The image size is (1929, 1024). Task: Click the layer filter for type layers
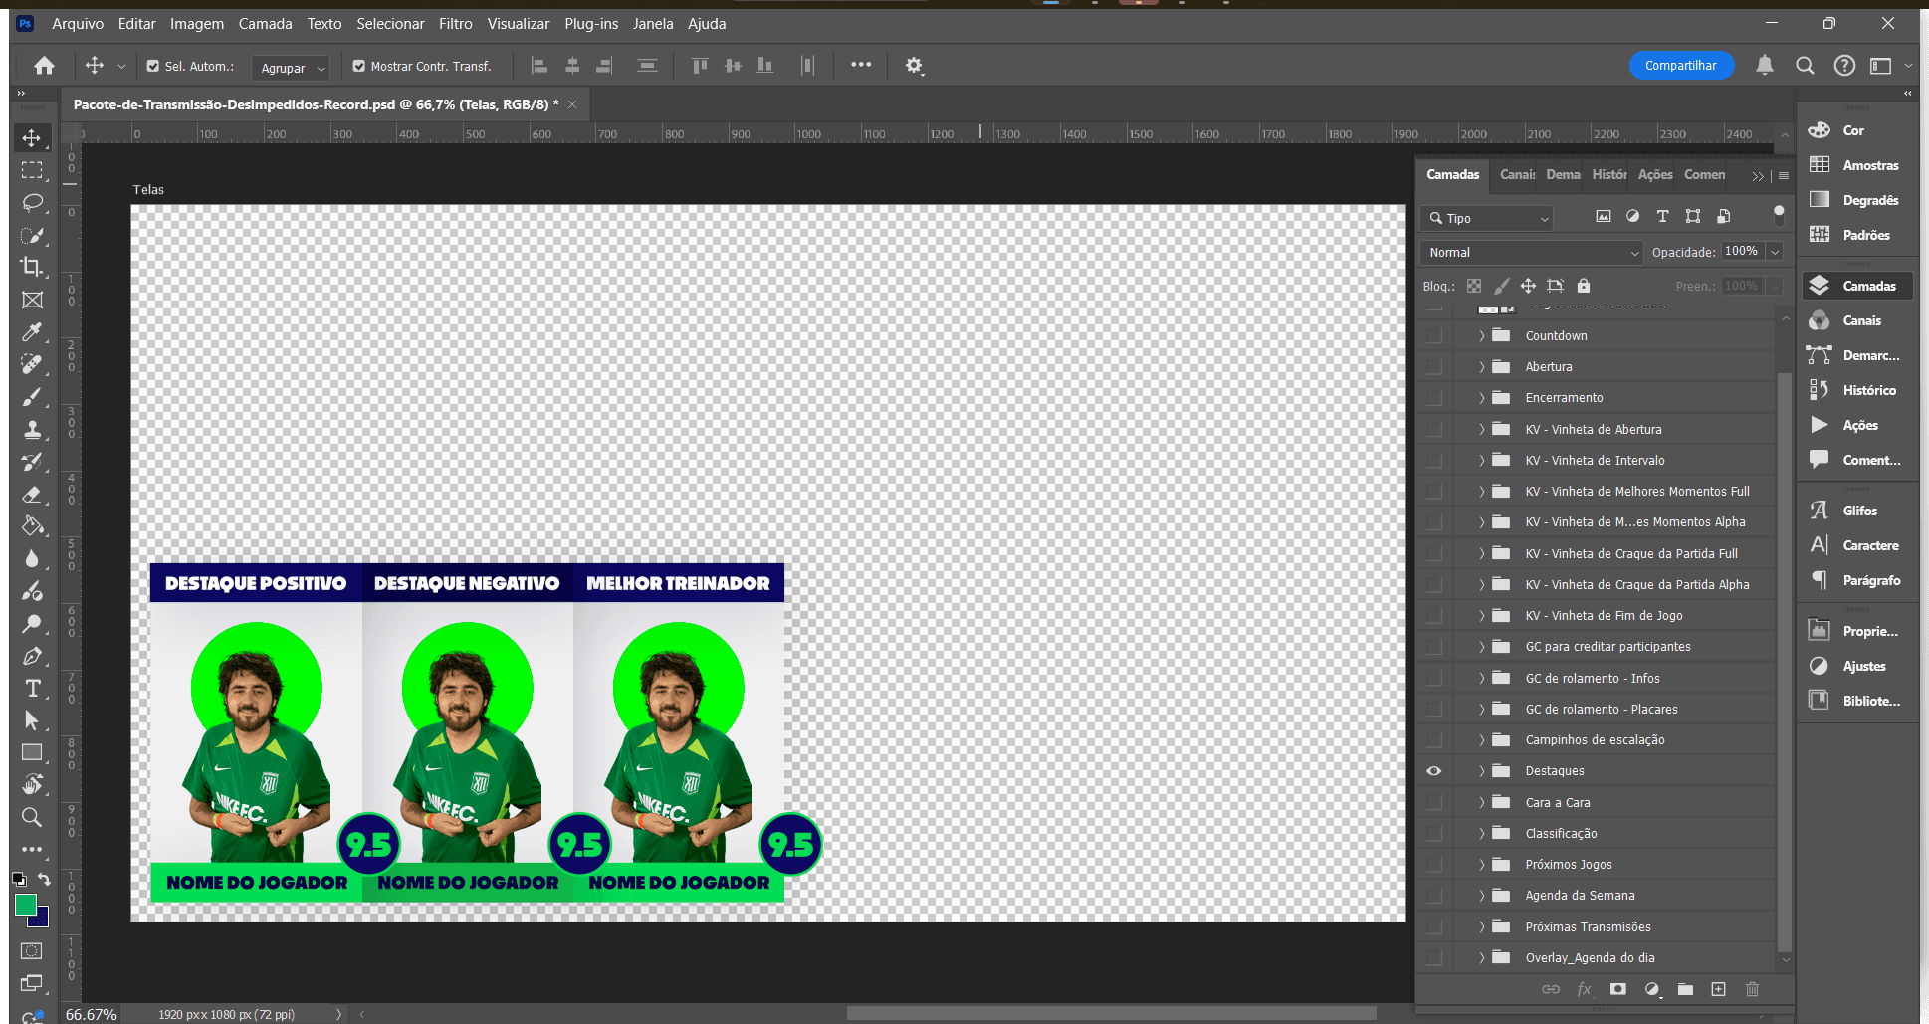click(1662, 216)
